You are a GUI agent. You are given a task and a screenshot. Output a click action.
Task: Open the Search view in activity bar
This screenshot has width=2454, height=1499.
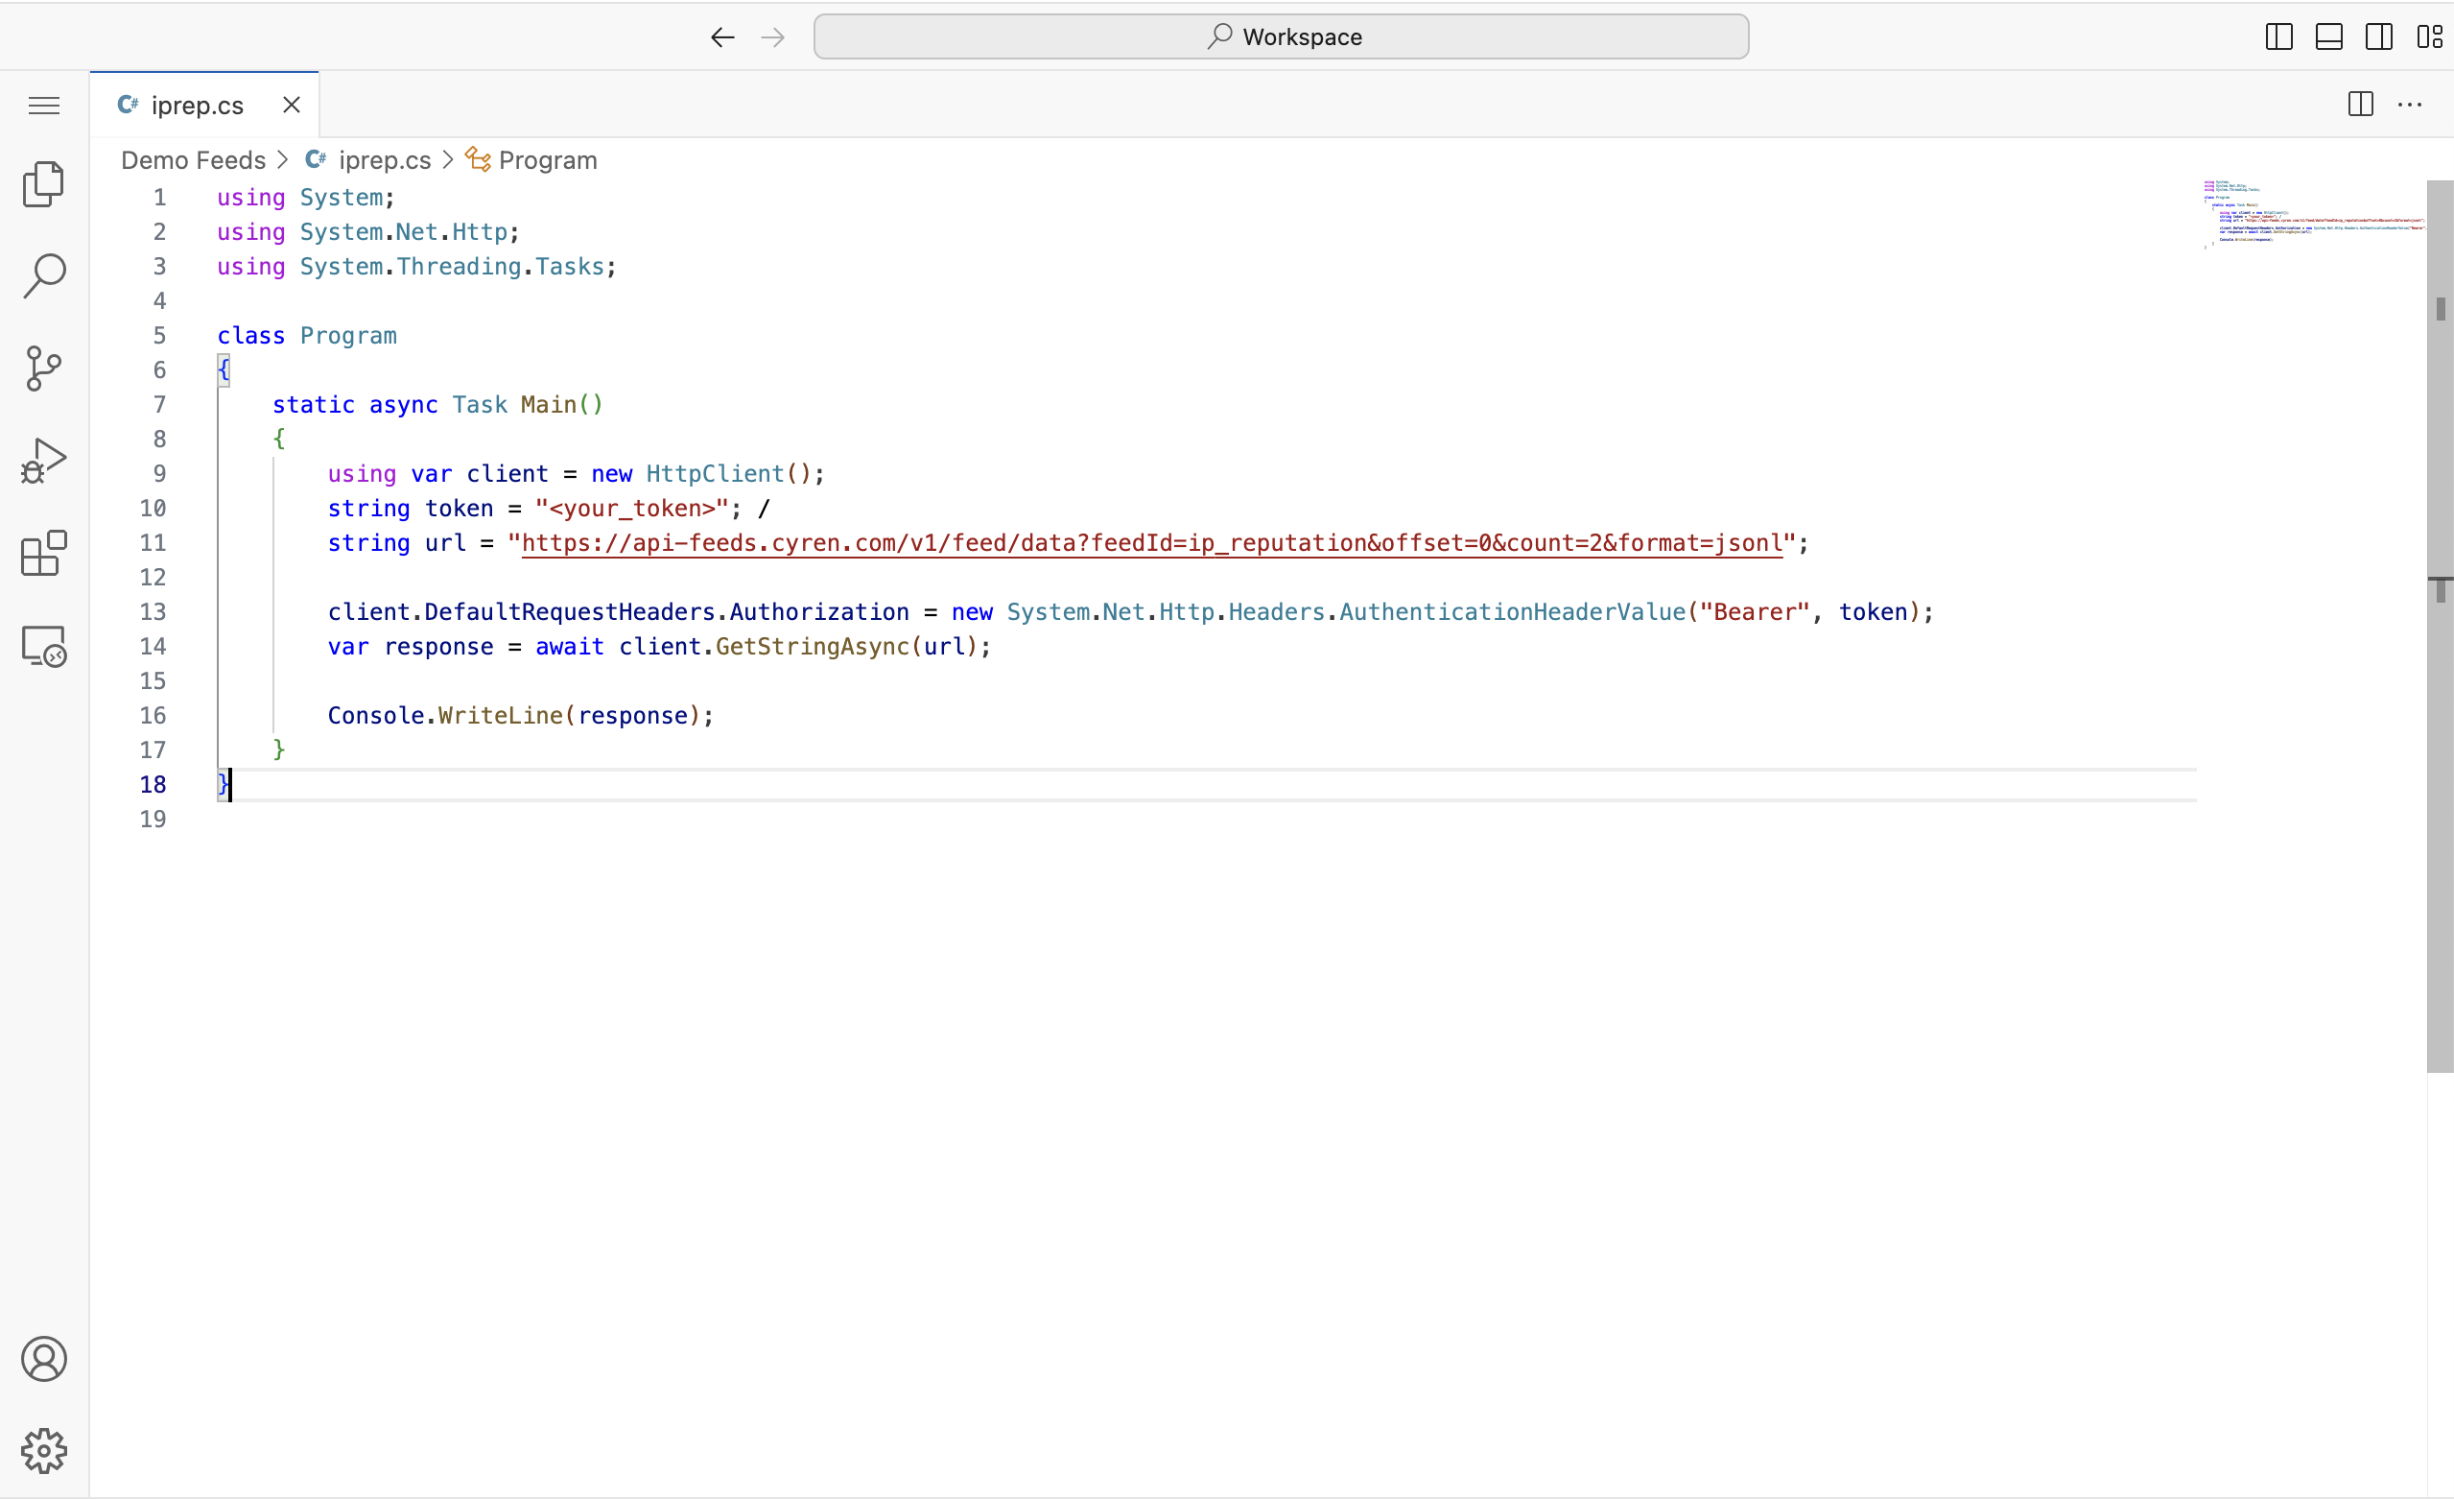pyautogui.click(x=44, y=275)
